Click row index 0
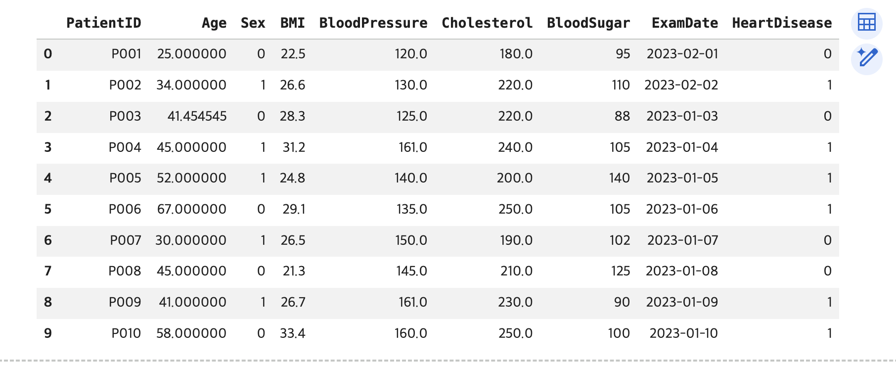 (48, 54)
